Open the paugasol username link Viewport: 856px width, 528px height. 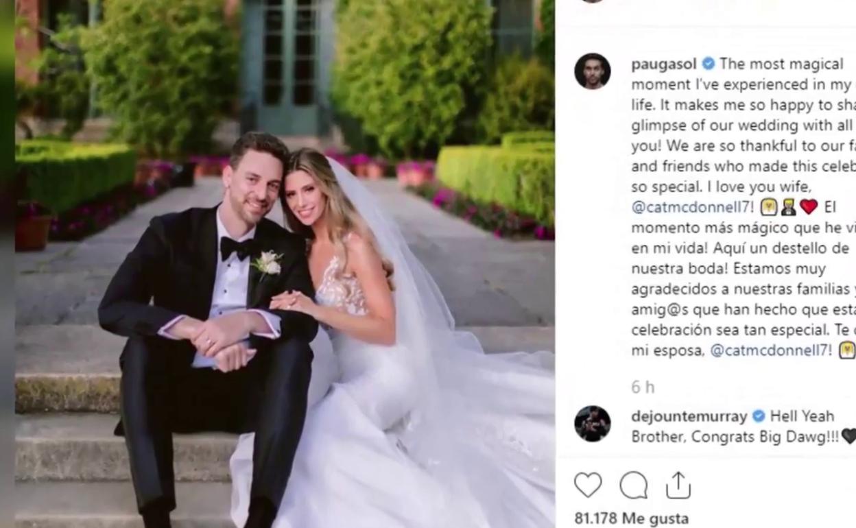(663, 64)
